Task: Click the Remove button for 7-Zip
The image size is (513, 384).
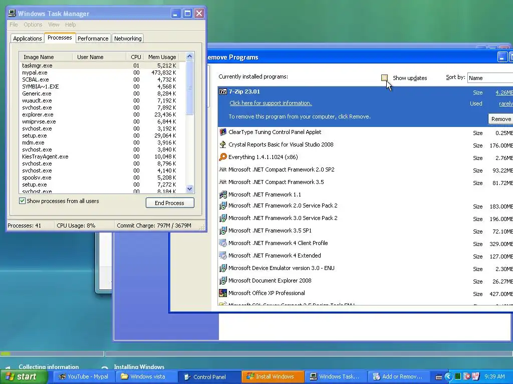Action: click(500, 119)
